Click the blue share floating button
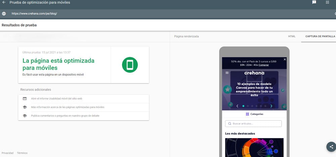336x157 pixels. 331,147
